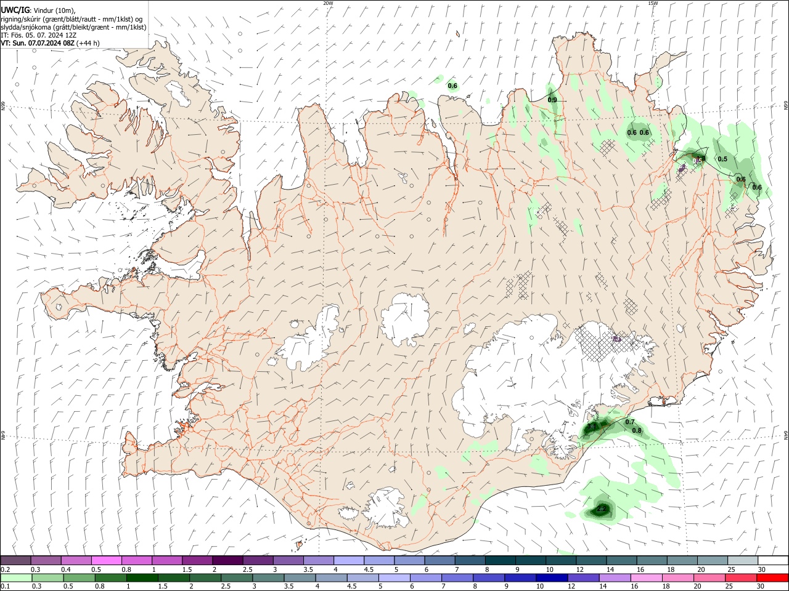Image resolution: width=789 pixels, height=591 pixels.
Task: Select bright red lower swatch labeled 30
Action: click(772, 577)
